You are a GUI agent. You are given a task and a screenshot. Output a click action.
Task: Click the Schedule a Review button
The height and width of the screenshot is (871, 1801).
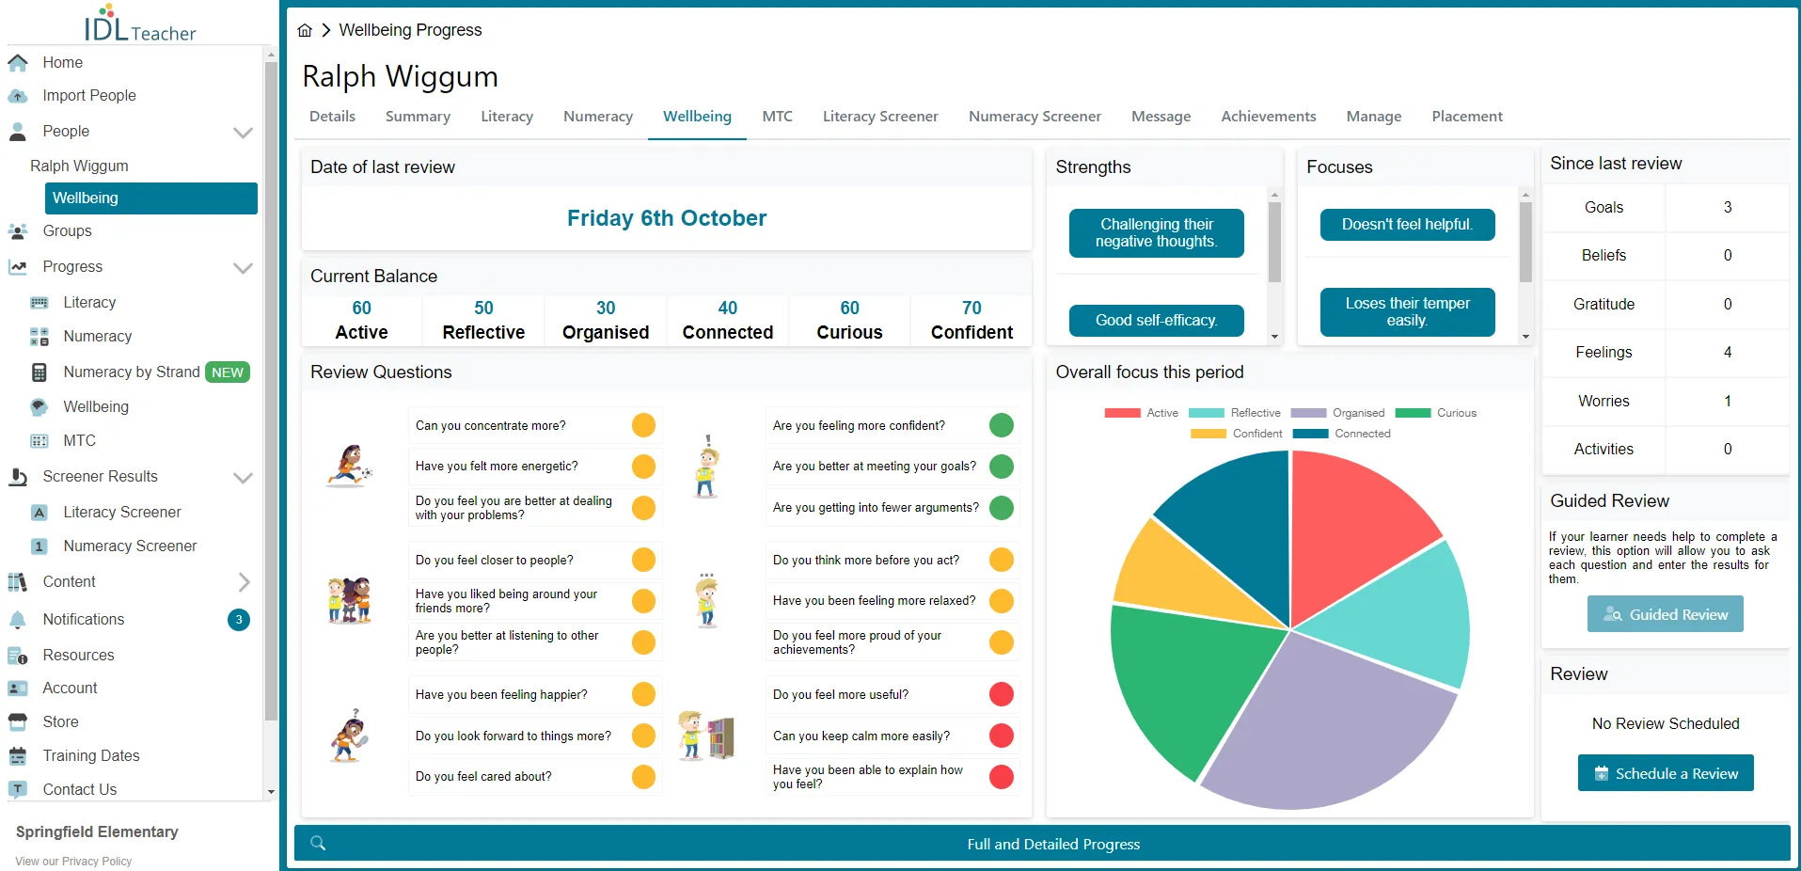coord(1665,773)
